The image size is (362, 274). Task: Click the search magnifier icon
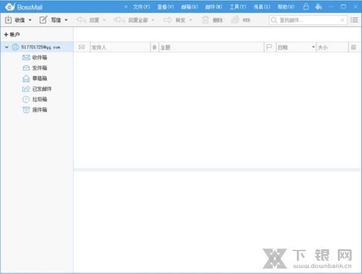click(x=274, y=20)
